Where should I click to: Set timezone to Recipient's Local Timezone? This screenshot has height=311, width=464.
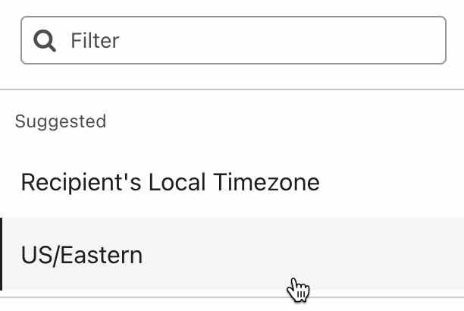click(x=171, y=183)
